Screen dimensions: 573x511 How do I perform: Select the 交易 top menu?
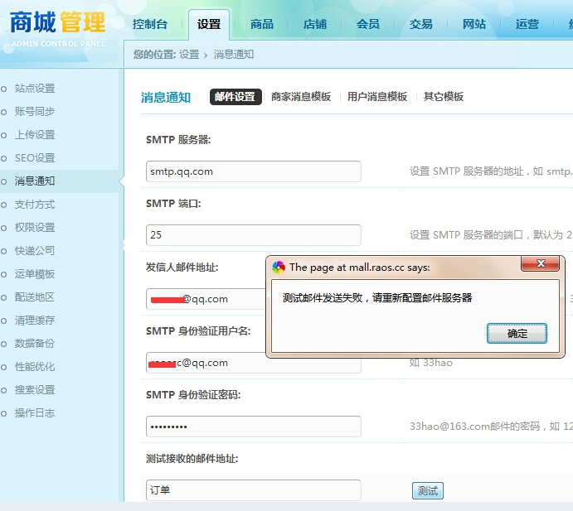coord(420,25)
